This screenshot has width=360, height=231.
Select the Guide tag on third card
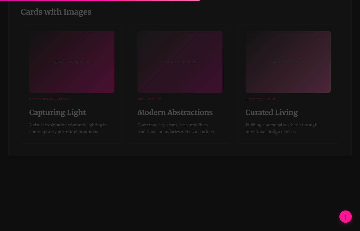272,99
